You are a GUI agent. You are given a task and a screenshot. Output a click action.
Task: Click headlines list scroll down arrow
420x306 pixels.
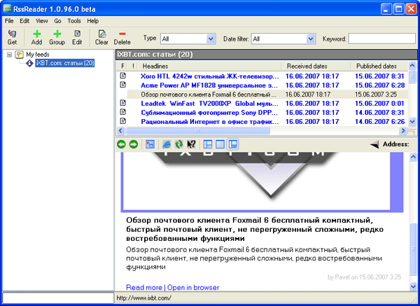(412, 121)
